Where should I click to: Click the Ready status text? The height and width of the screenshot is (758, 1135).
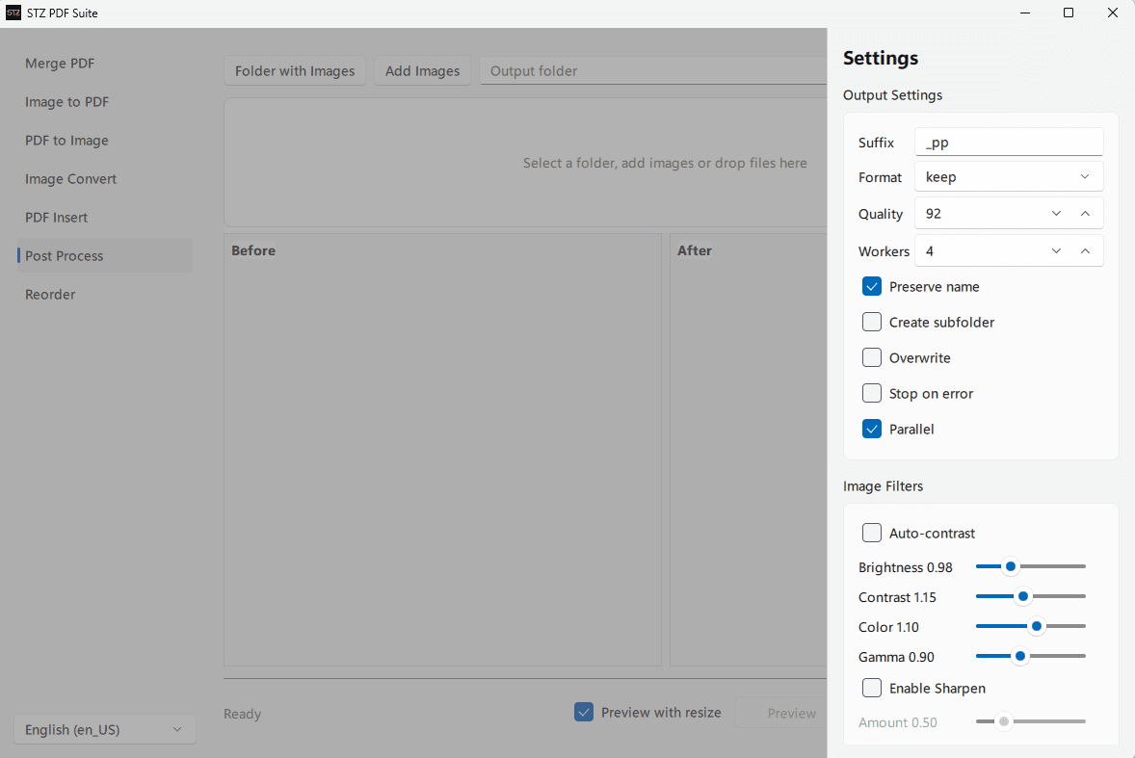click(242, 714)
